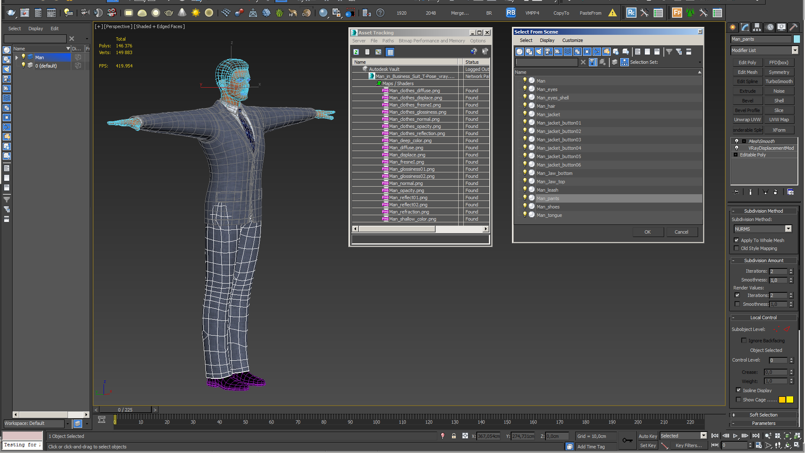Toggle MeshSmooth modifier light bulb in stack
This screenshot has width=805, height=453.
[737, 141]
